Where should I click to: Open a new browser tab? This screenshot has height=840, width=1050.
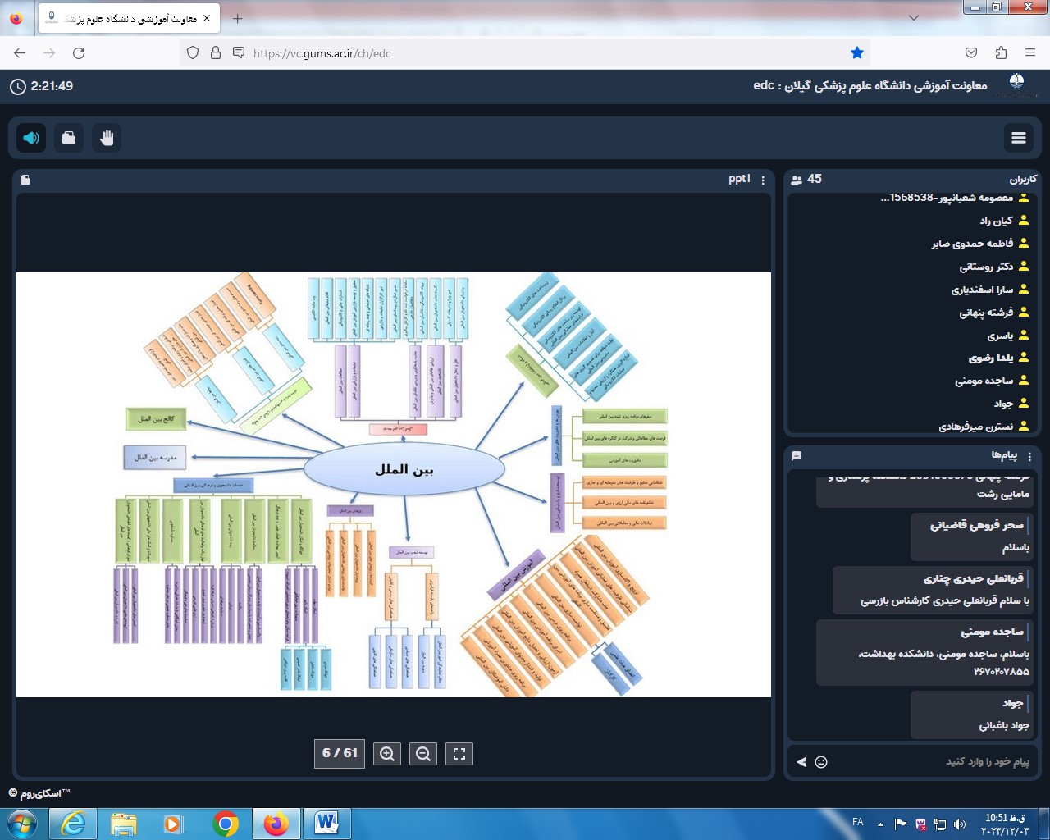pyautogui.click(x=237, y=18)
